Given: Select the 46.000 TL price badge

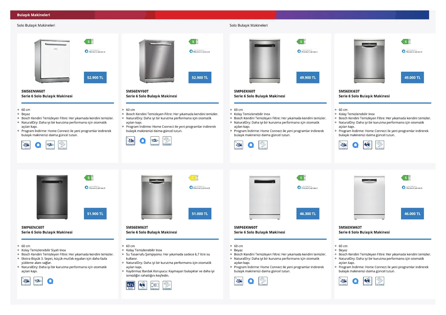Looking at the screenshot, I should pyautogui.click(x=412, y=214).
